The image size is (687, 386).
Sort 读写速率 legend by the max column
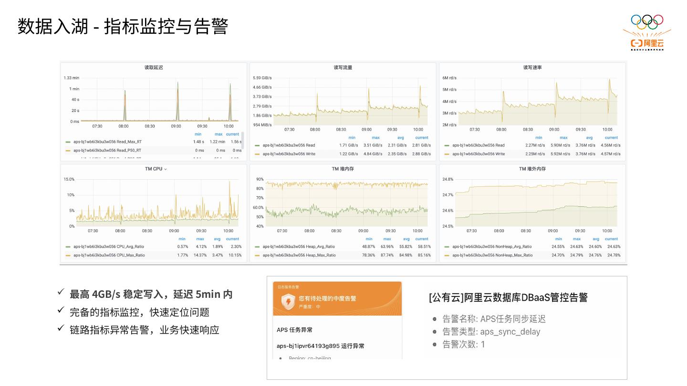[563, 138]
